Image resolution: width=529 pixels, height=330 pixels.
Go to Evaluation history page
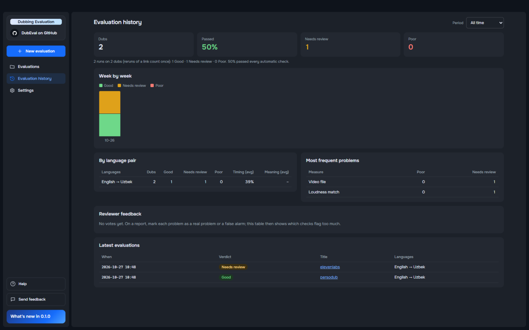[36, 78]
